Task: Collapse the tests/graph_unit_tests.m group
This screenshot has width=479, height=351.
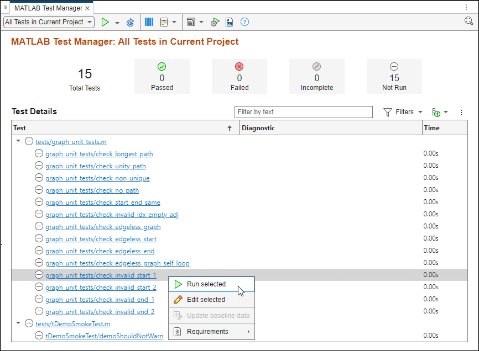Action: click(x=18, y=141)
